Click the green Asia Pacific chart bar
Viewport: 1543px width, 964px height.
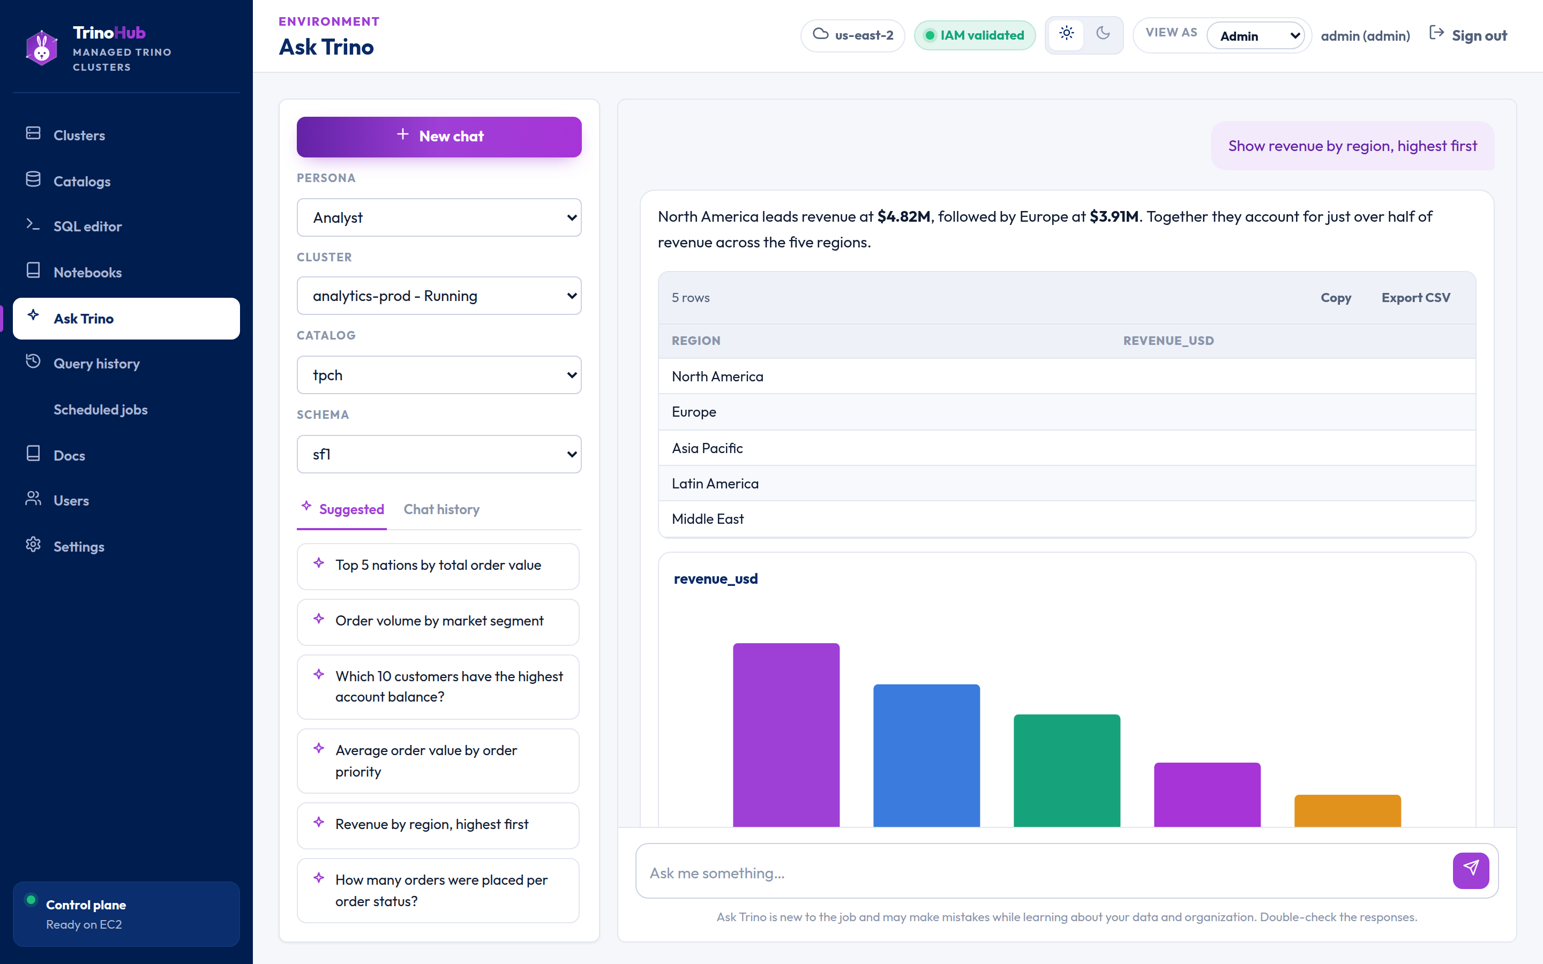1067,771
